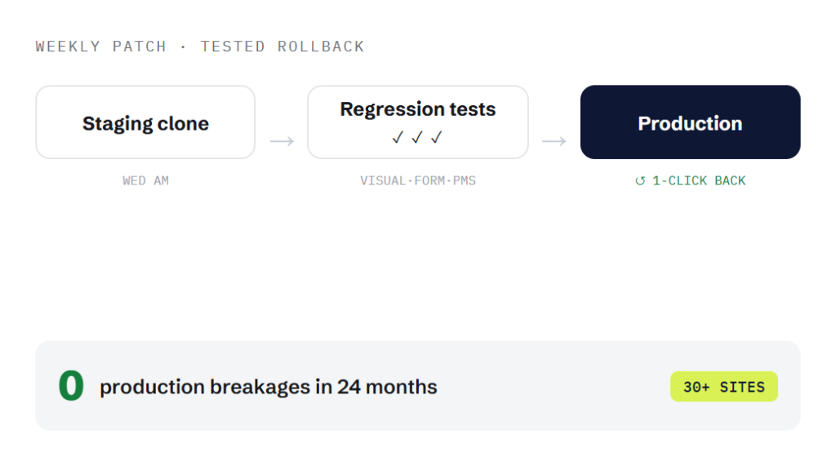Click the middle regression checkmark
The image size is (836, 466).
417,138
